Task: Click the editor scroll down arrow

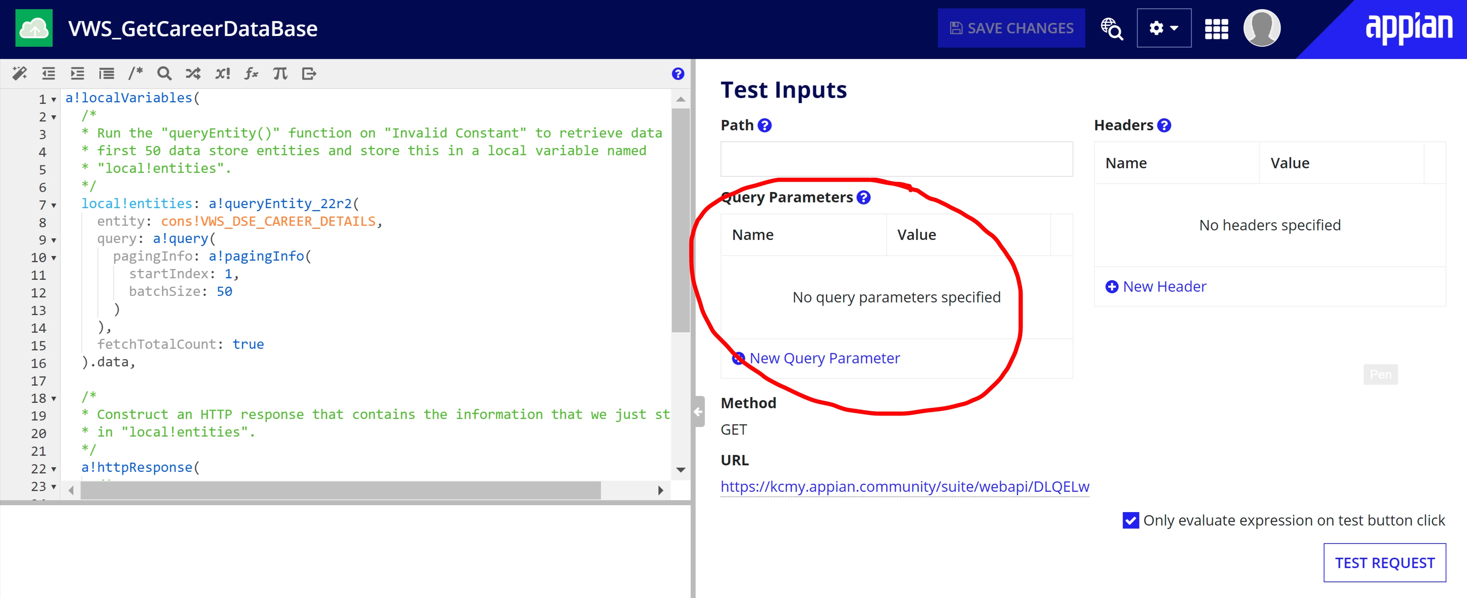Action: (681, 470)
